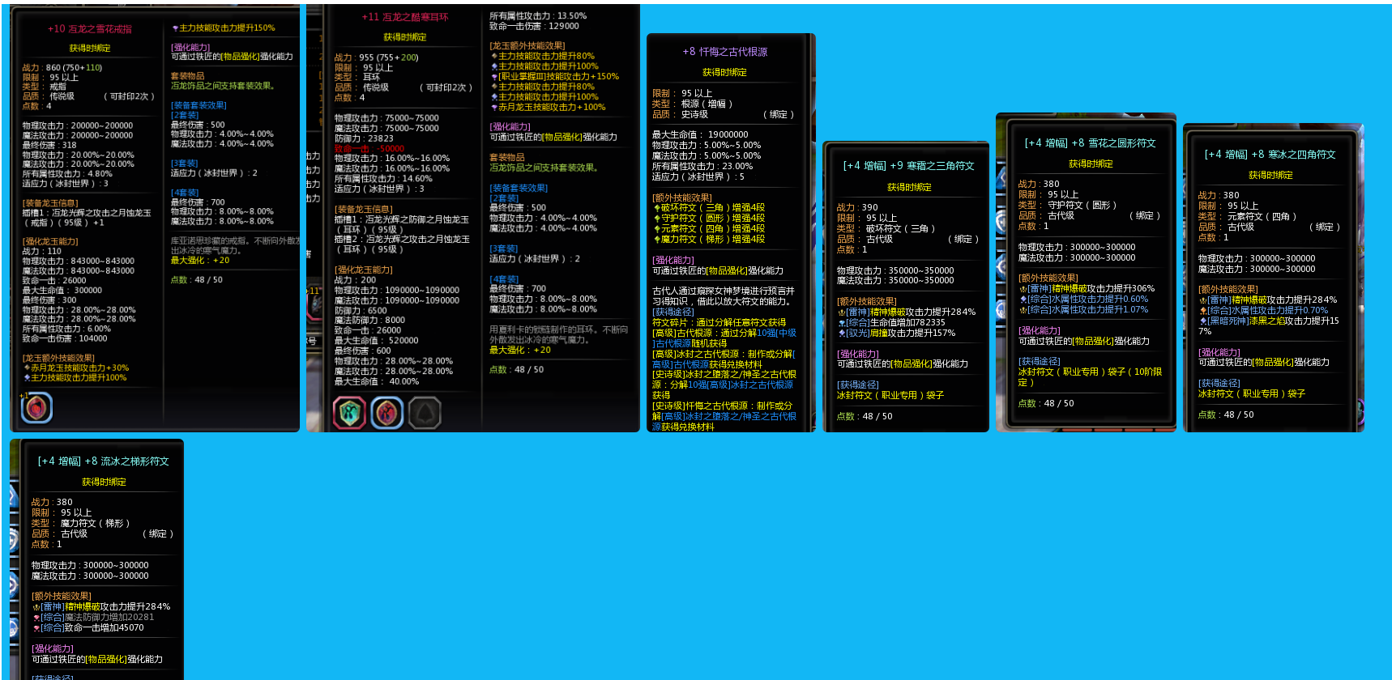Image resolution: width=1392 pixels, height=680 pixels.
Task: Click the red gem in the earring tooltip
Action: tap(387, 413)
